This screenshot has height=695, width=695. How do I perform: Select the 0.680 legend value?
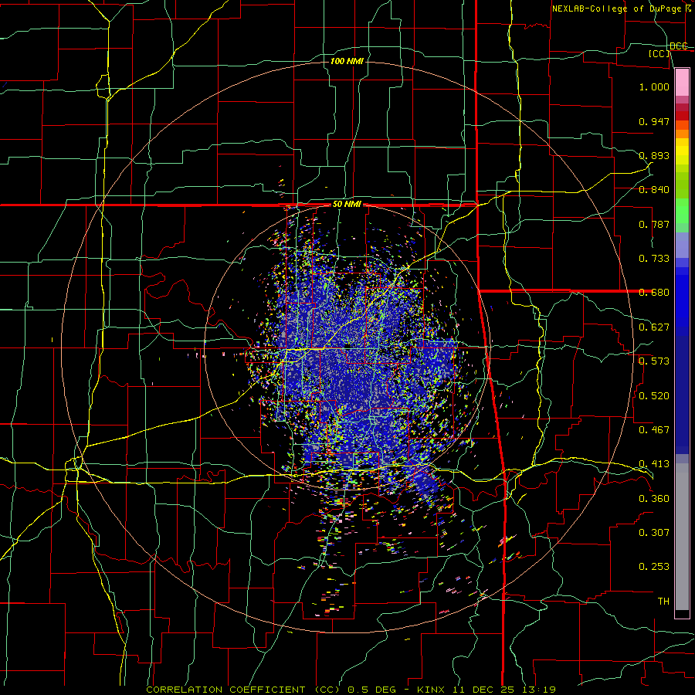tap(654, 293)
